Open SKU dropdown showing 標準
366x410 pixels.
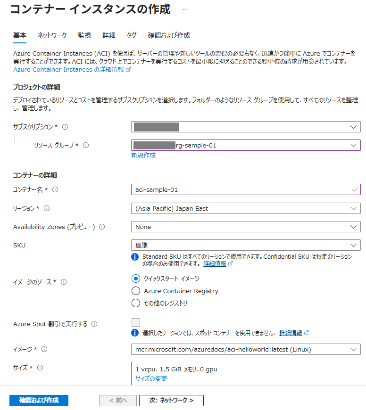coord(246,245)
